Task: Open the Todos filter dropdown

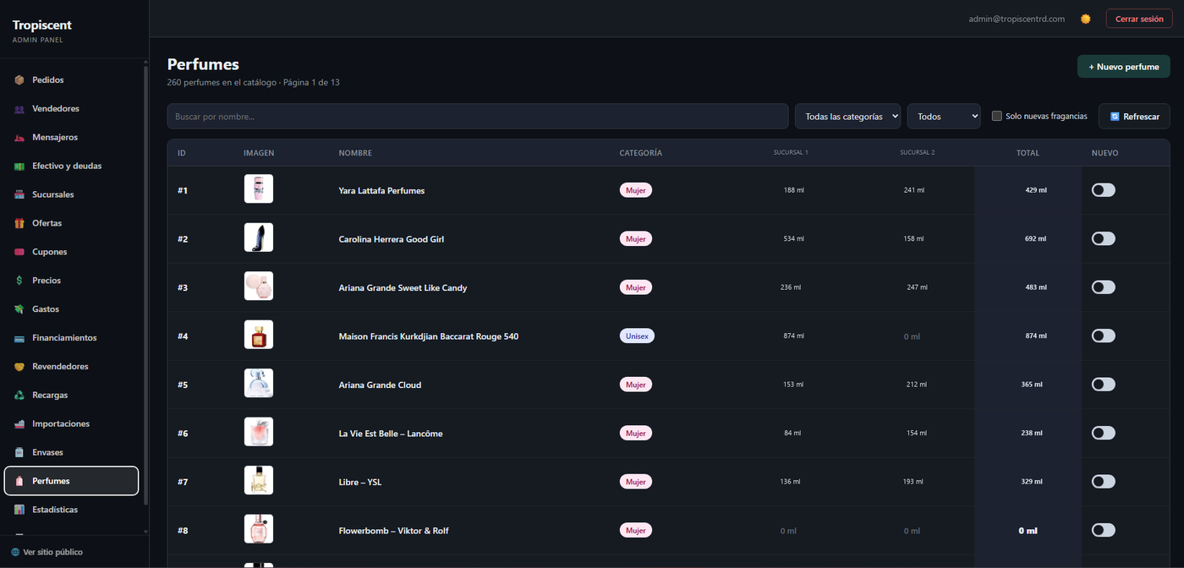Action: coord(944,117)
